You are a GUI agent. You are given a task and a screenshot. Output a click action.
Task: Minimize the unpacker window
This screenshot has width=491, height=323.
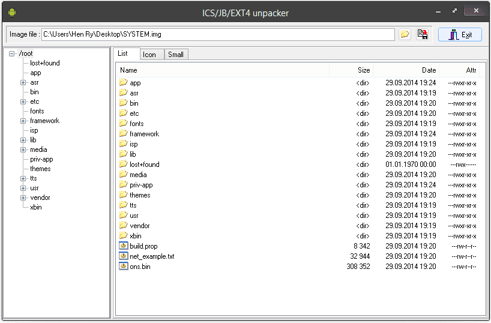tap(438, 12)
